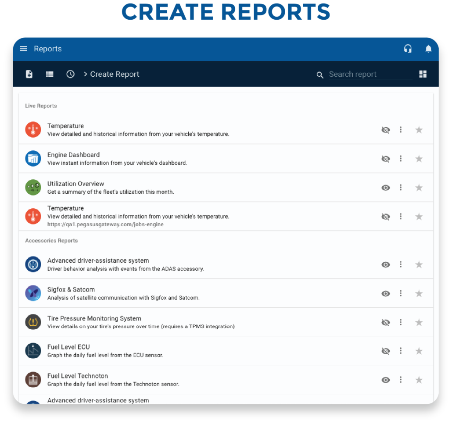452x424 pixels.
Task: Click the Accessories Reports section heading
Action: [51, 241]
